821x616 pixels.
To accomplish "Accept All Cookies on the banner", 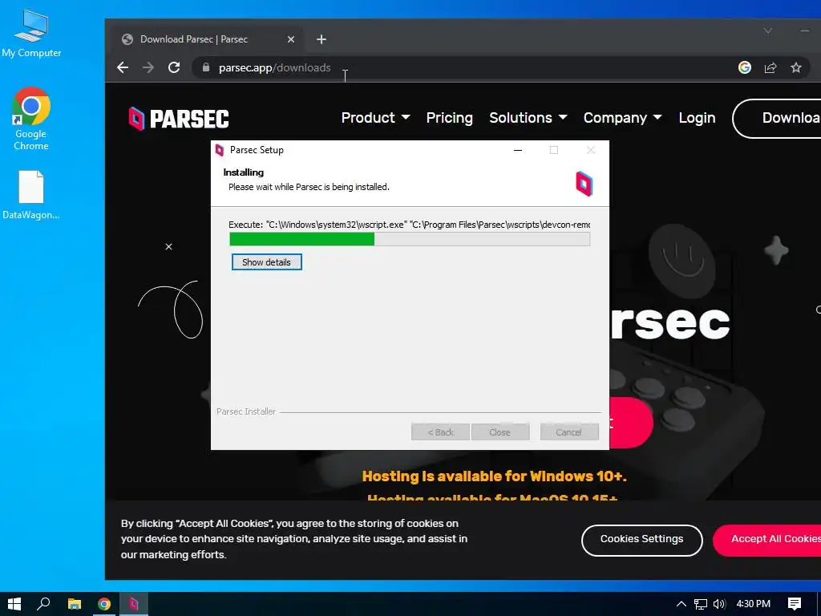I will click(x=767, y=540).
